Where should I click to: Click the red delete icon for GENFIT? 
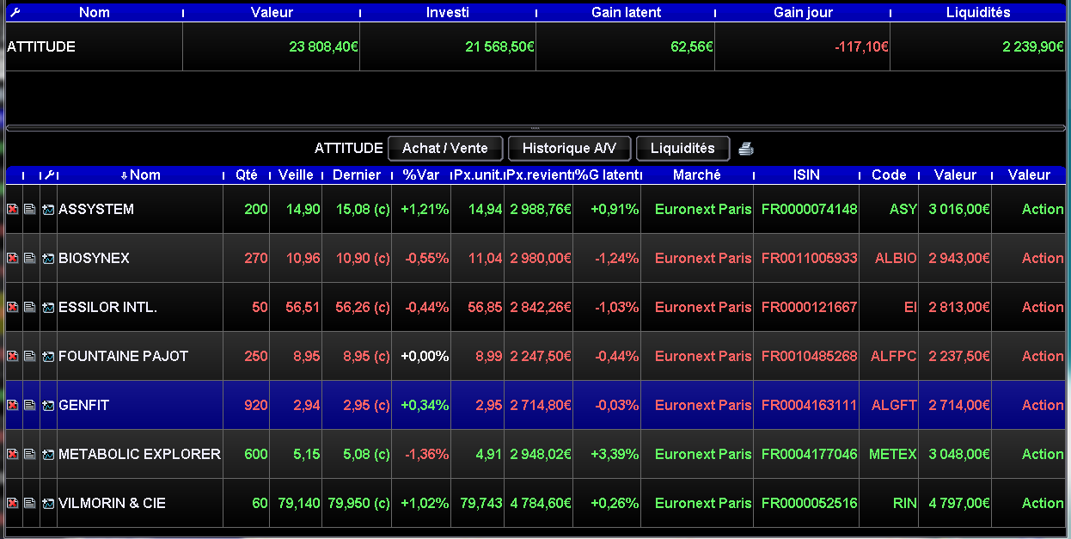tap(13, 405)
